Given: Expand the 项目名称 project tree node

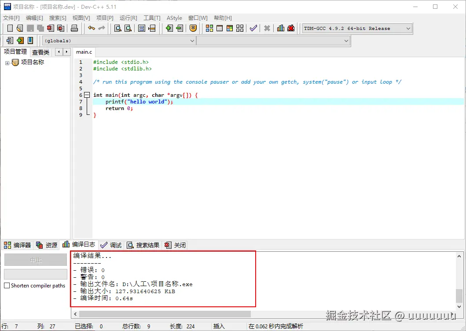Looking at the screenshot, I should pos(7,63).
